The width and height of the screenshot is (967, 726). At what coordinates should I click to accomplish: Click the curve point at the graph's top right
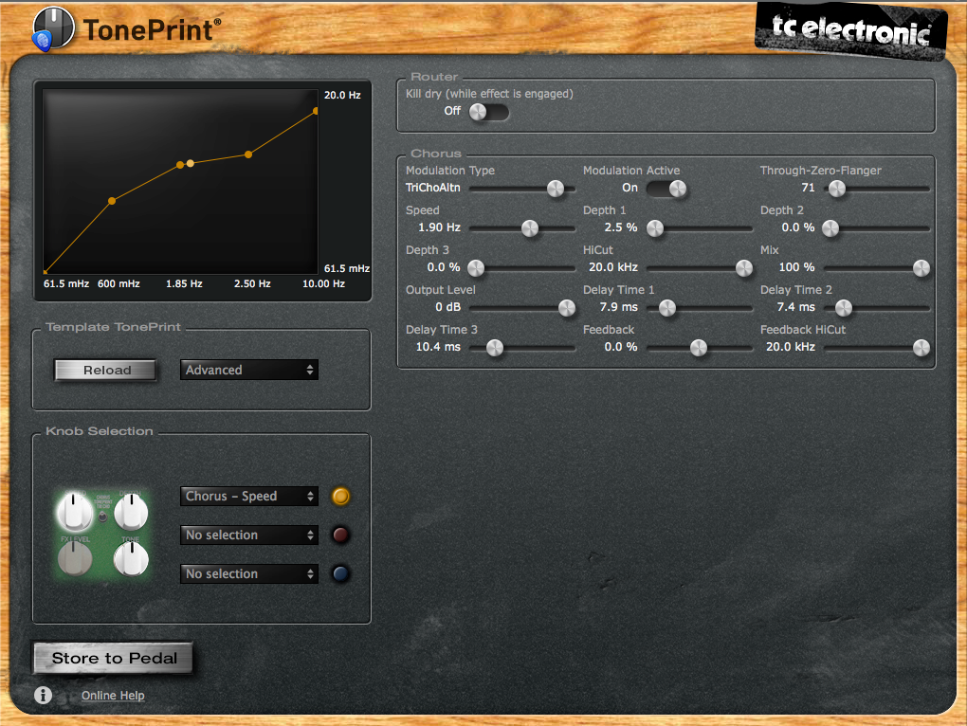coord(316,111)
